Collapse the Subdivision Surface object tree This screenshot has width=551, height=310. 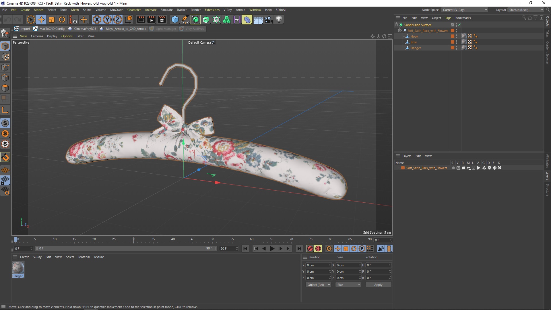[x=396, y=25]
